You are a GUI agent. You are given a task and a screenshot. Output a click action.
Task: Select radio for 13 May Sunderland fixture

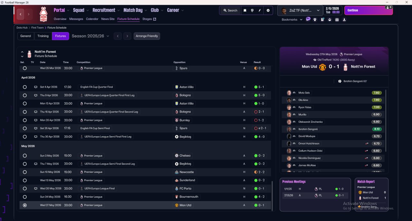pyautogui.click(x=25, y=180)
